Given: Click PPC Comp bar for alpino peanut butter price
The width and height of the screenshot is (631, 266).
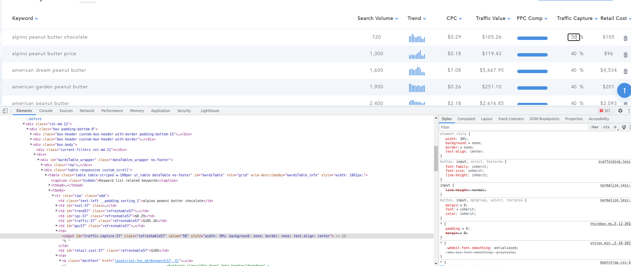Looking at the screenshot, I should (x=532, y=55).
